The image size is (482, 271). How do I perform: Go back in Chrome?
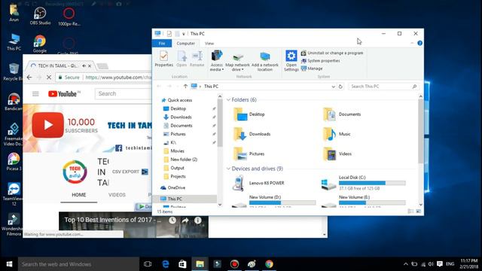tap(29, 78)
